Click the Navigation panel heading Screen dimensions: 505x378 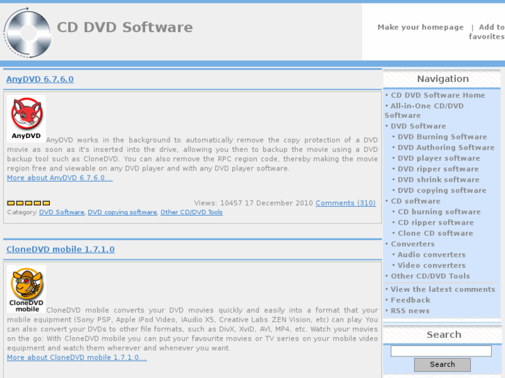tap(443, 79)
